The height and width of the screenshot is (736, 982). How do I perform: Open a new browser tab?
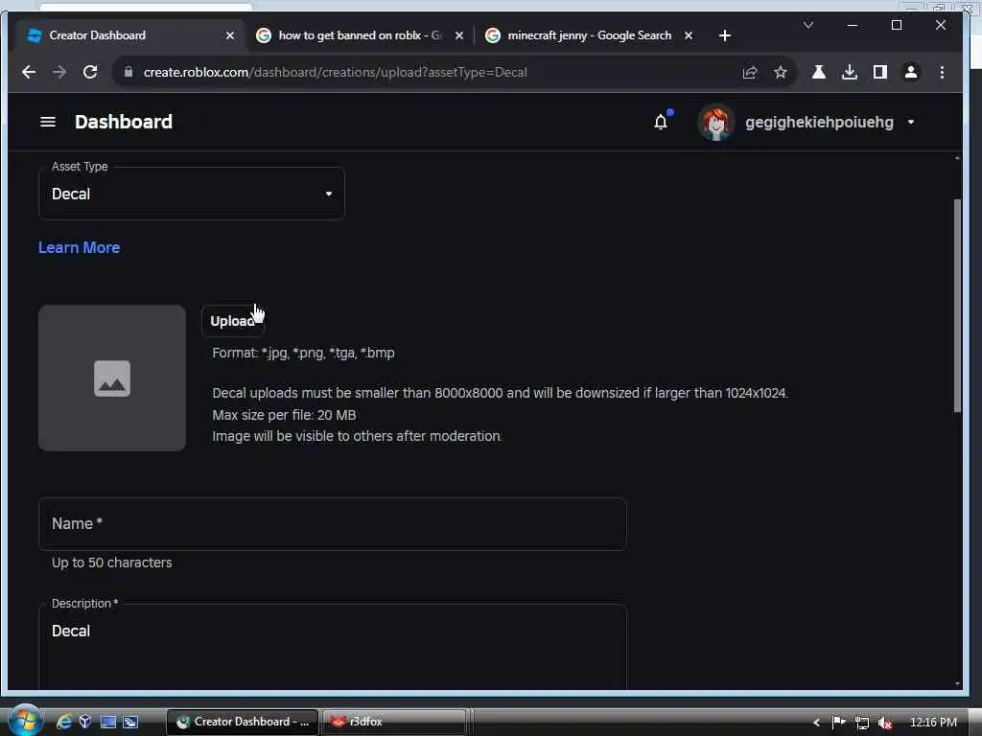coord(725,35)
